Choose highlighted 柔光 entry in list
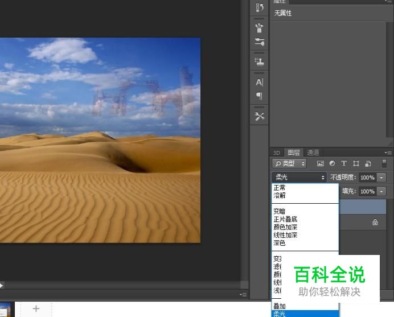394x317 pixels. point(305,314)
